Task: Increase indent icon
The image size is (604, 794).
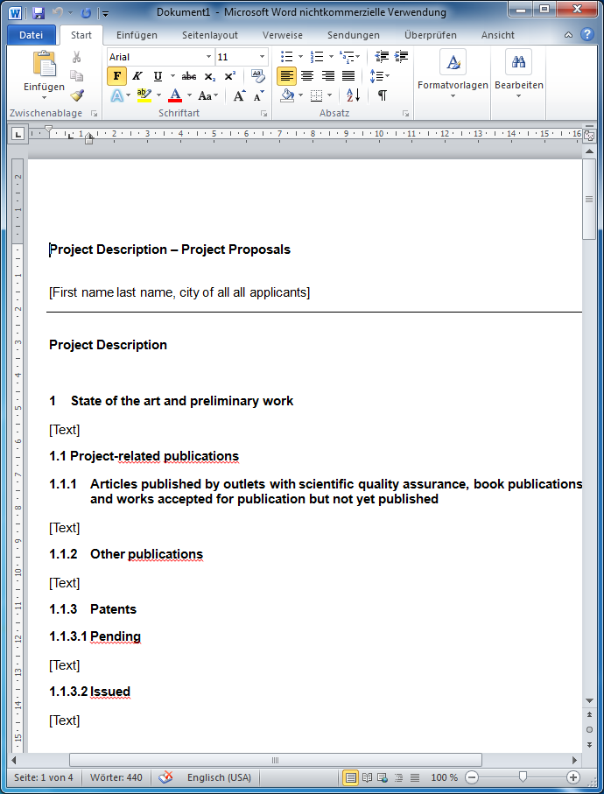Action: point(402,56)
